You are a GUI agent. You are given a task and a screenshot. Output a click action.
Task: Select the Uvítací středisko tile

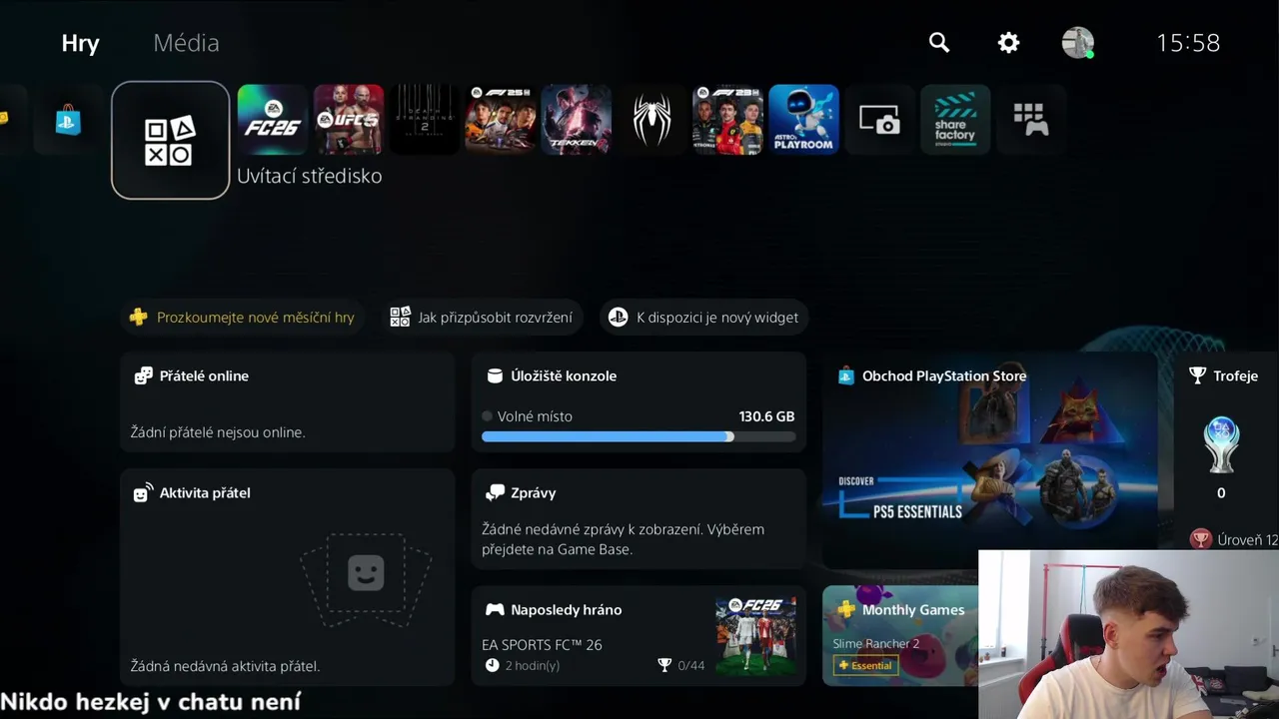click(x=170, y=140)
